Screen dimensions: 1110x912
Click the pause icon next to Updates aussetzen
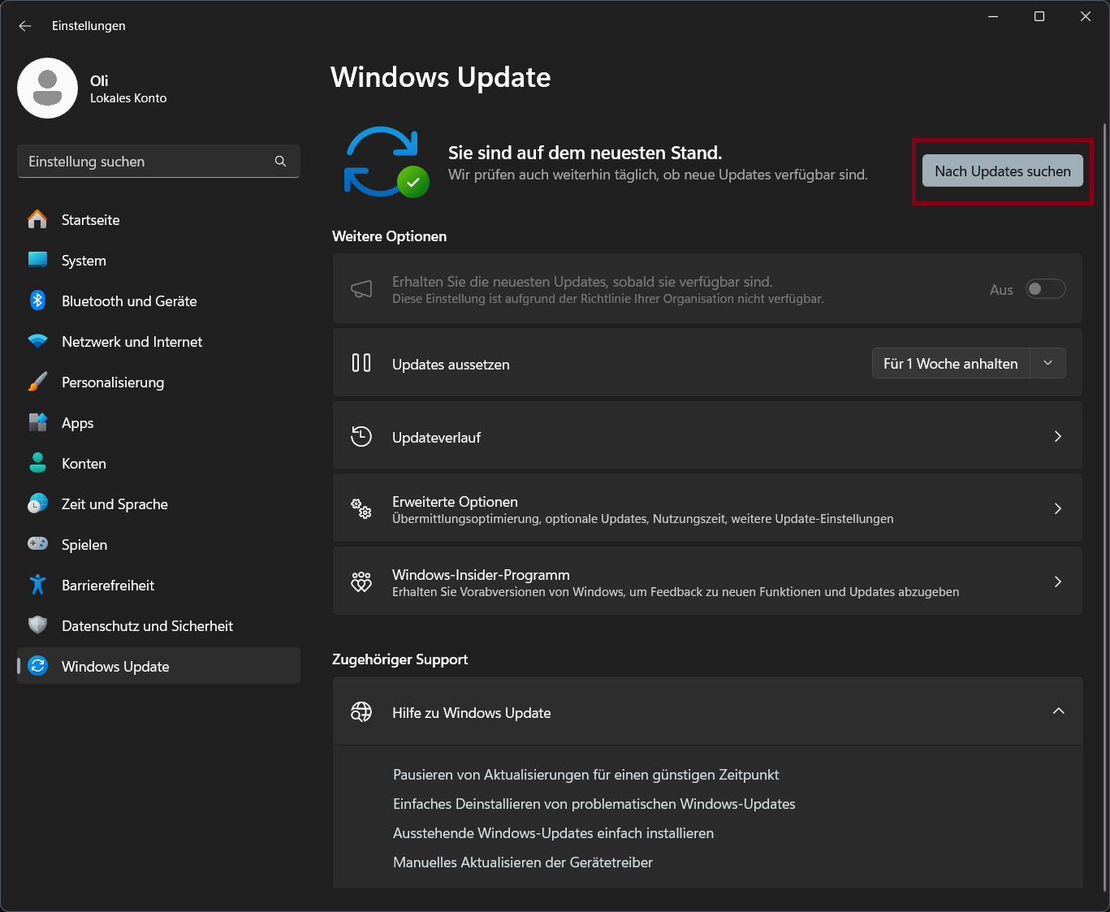pos(361,363)
